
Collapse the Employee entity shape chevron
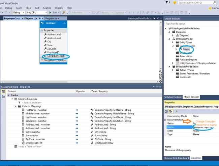point(64,23)
